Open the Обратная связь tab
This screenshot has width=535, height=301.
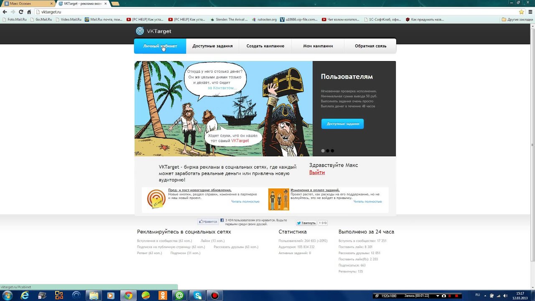pyautogui.click(x=370, y=46)
